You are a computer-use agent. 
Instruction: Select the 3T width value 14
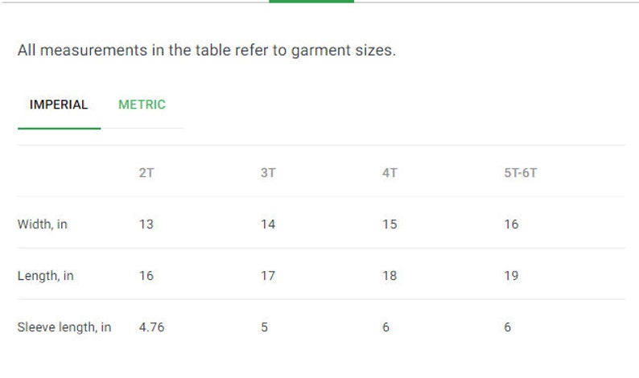coord(268,224)
